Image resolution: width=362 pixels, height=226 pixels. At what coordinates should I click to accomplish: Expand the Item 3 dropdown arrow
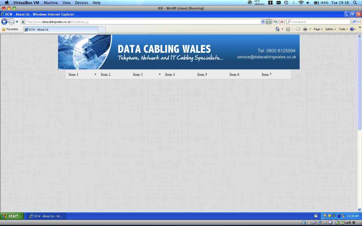click(x=160, y=75)
